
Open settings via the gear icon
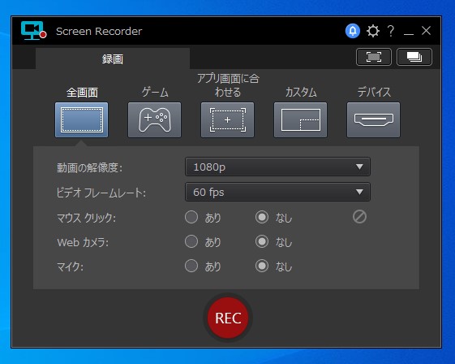(372, 31)
